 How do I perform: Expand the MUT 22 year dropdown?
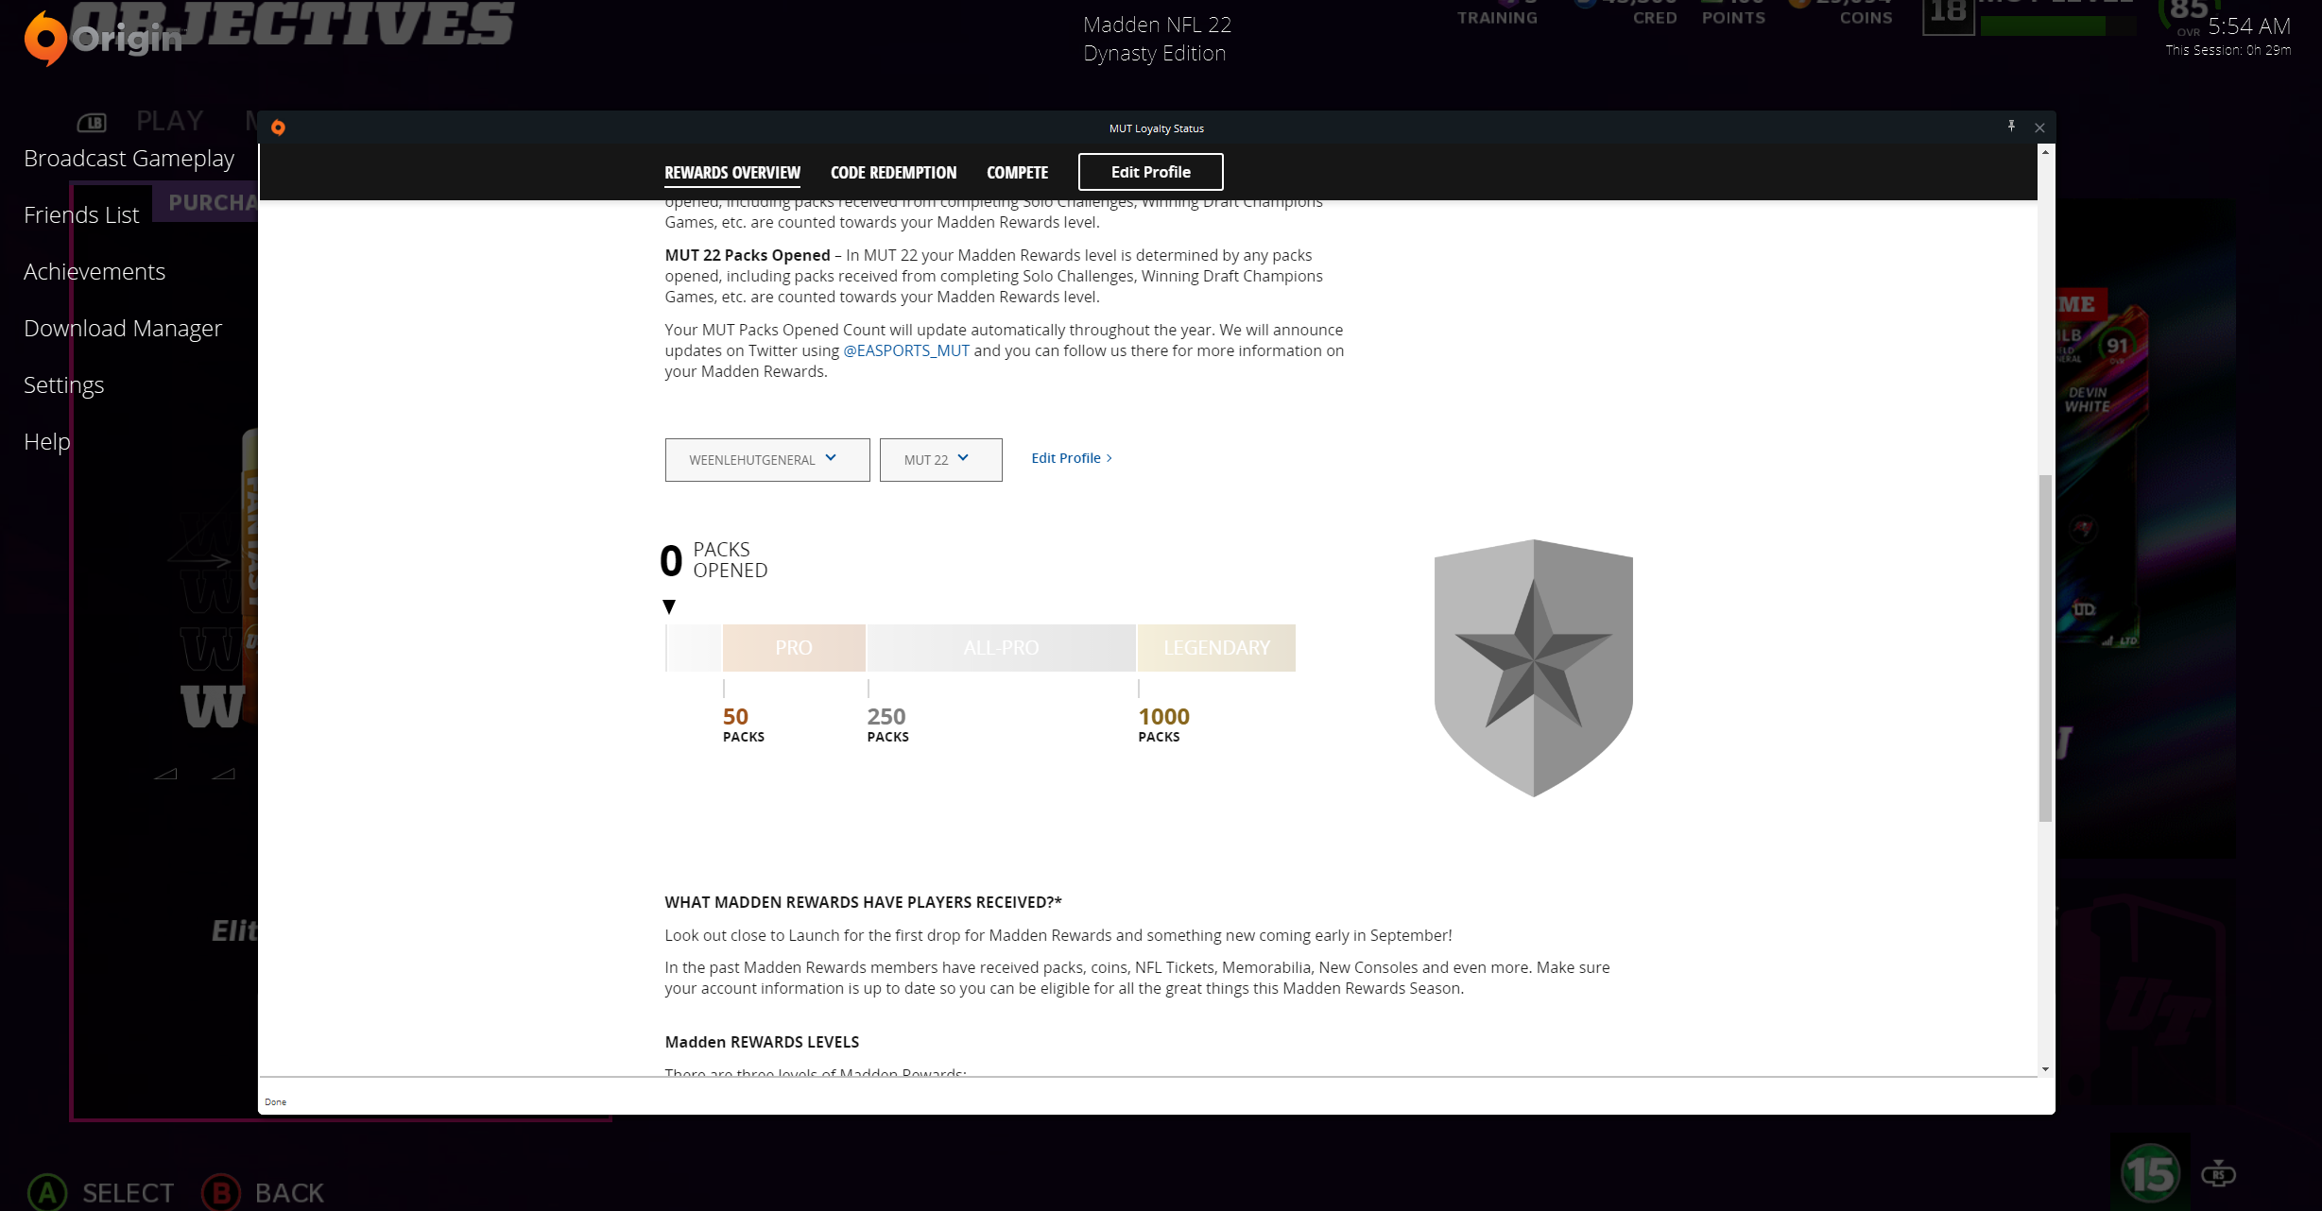tap(941, 460)
